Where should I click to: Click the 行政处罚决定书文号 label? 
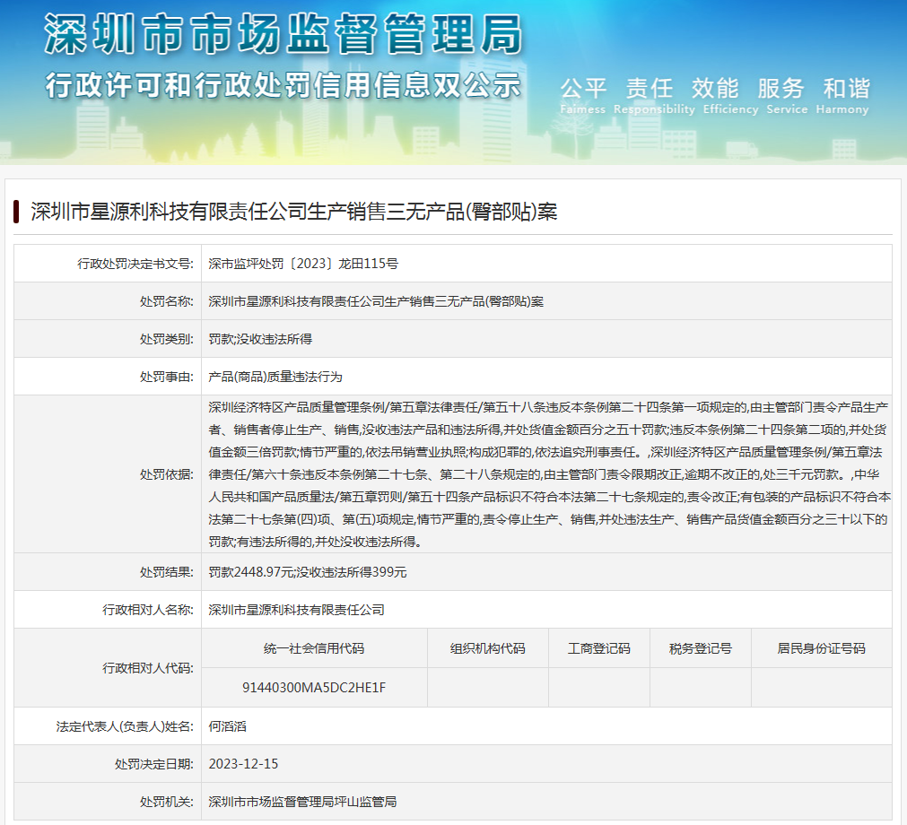(135, 264)
